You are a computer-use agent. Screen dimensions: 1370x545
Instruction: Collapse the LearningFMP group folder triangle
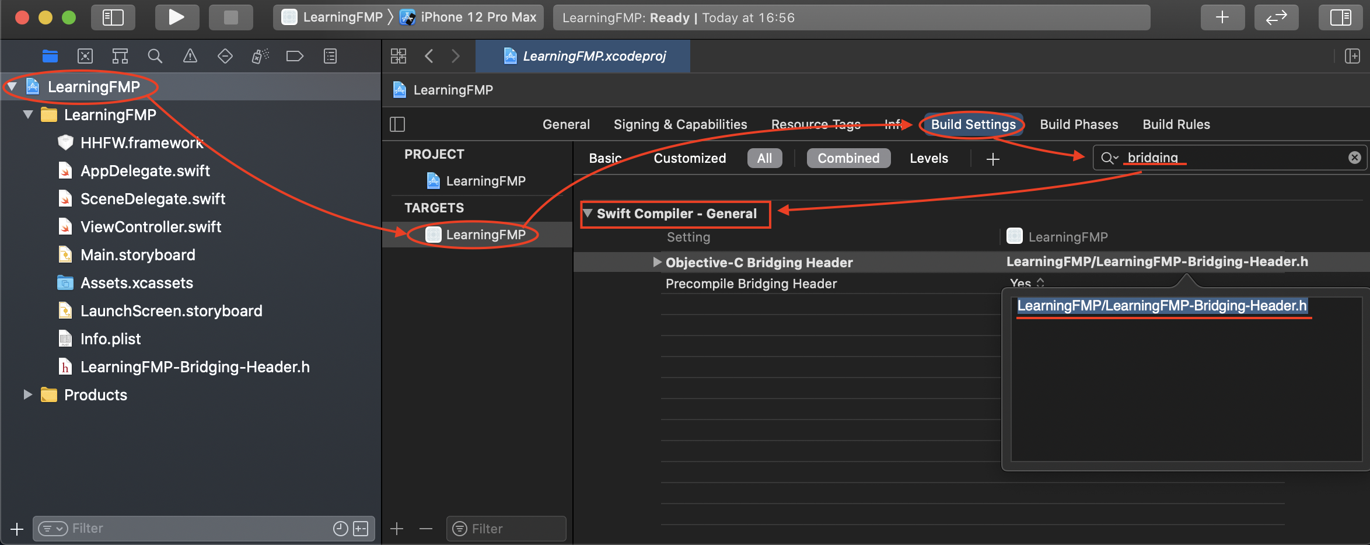coord(28,114)
